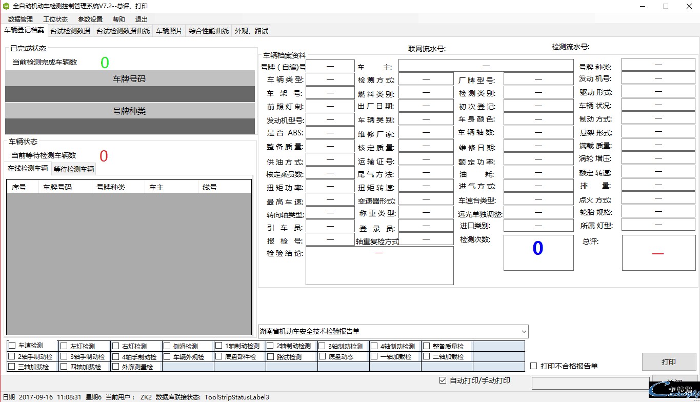Click the 打印 button
700x402 pixels.
(x=668, y=362)
